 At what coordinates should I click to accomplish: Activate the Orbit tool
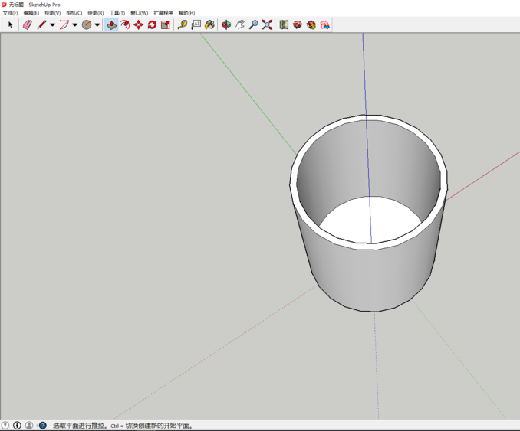click(x=226, y=24)
